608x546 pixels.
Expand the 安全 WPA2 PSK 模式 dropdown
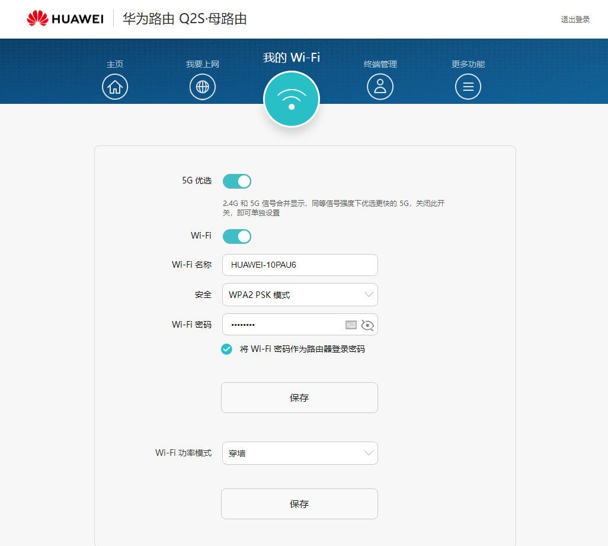300,295
